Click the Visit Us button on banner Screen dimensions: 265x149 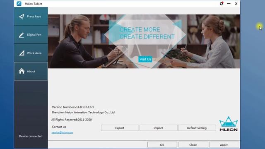[145, 59]
